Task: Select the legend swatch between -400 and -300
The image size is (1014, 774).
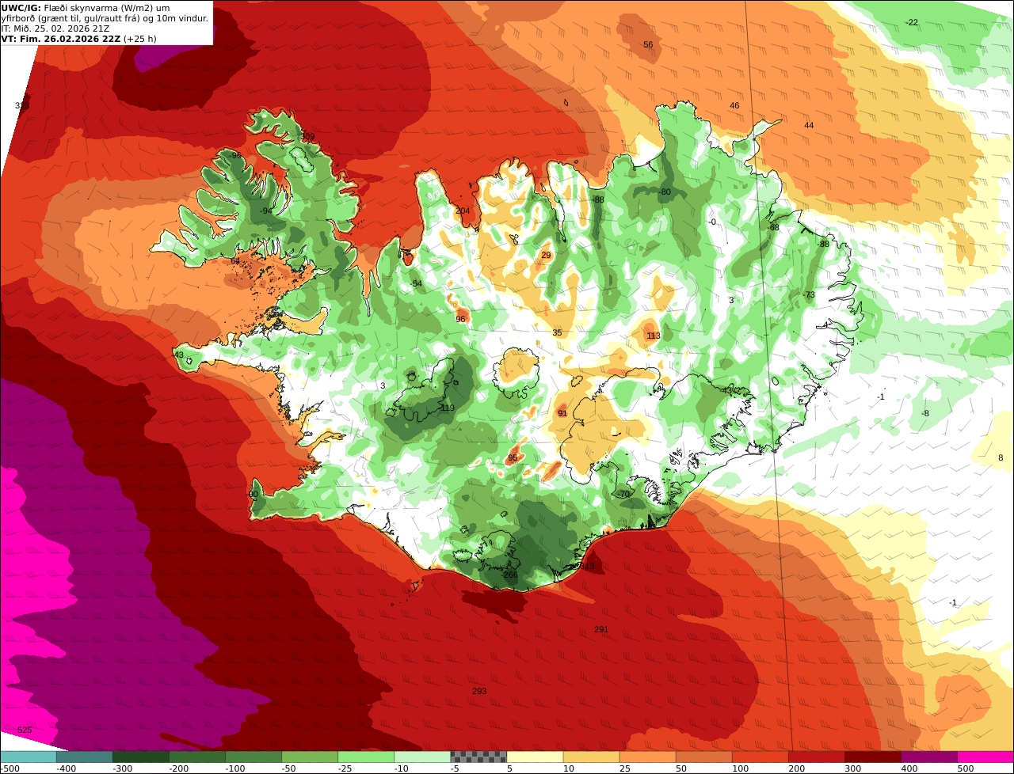Action: point(84,757)
